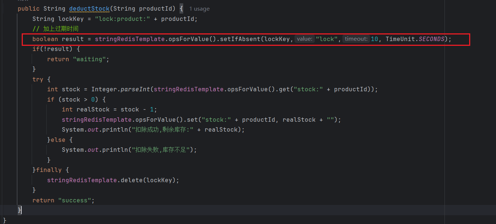Click the SECONDS constant of TimeUnit
The image size is (496, 224).
[431, 39]
